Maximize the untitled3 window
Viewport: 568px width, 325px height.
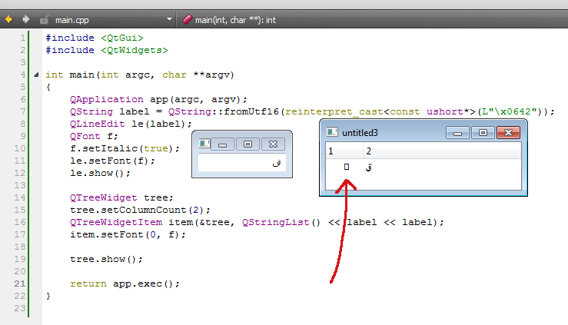pos(482,133)
